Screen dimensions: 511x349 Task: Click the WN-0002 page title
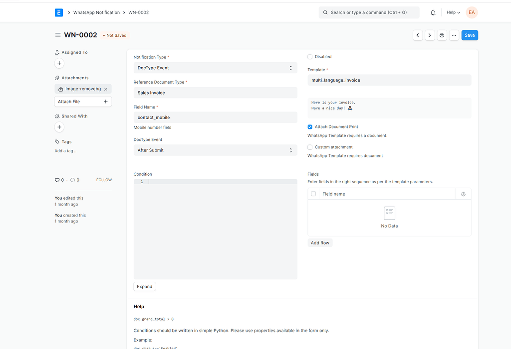[x=80, y=35]
